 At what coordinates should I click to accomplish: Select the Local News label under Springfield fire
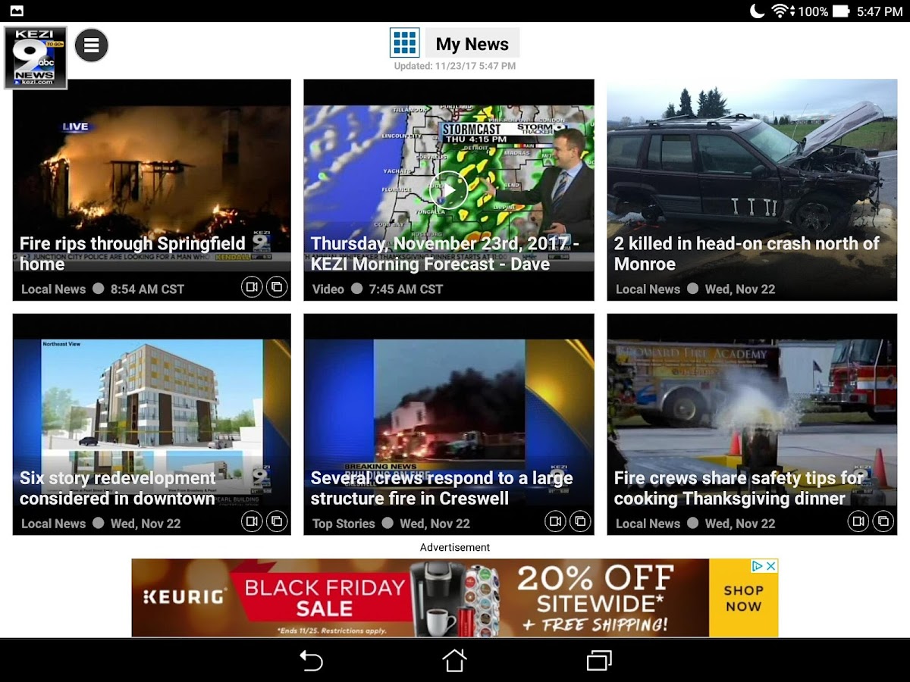click(53, 289)
